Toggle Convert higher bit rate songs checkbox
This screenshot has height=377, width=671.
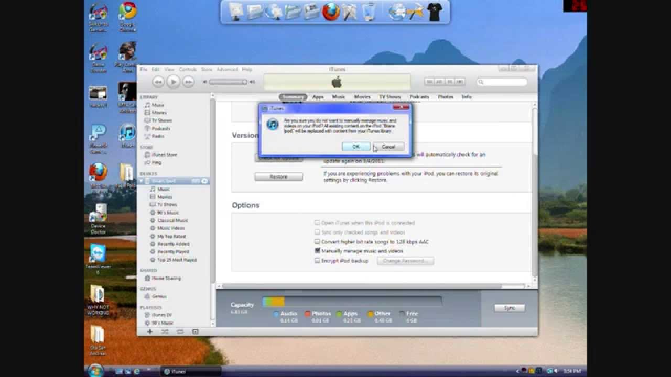(x=317, y=242)
